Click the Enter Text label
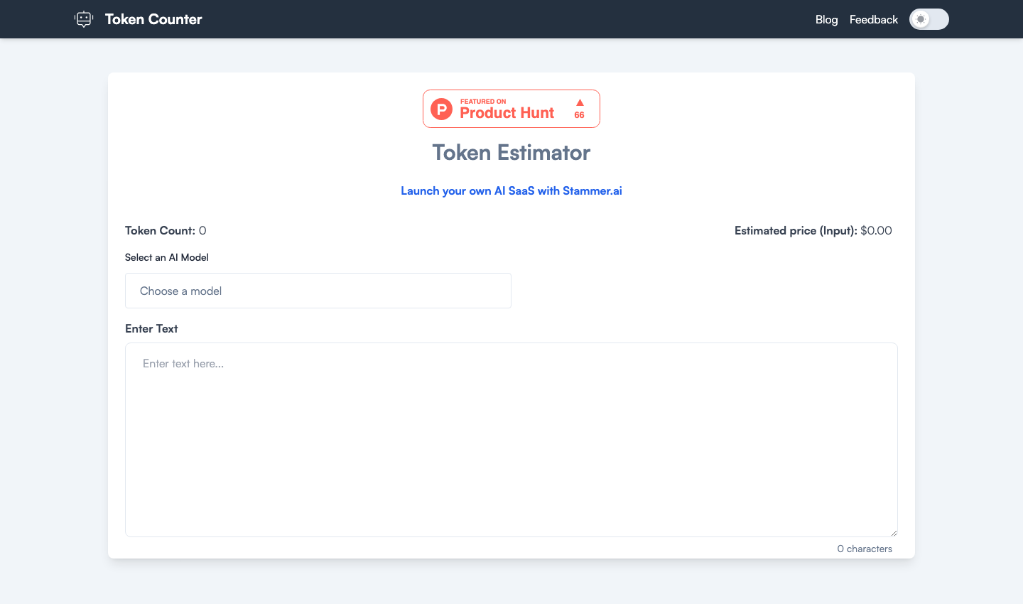The height and width of the screenshot is (604, 1023). click(x=151, y=328)
